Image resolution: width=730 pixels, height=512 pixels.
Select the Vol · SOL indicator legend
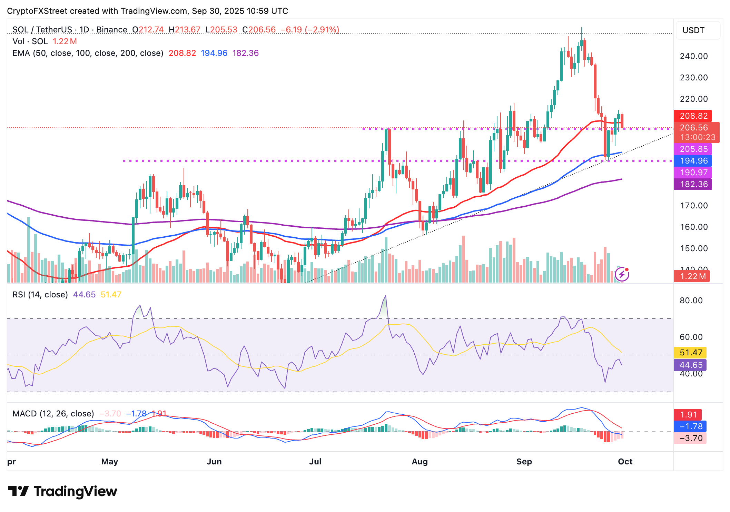tap(30, 41)
